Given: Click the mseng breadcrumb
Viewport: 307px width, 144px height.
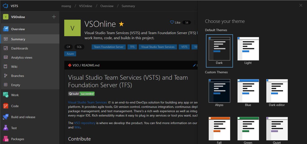Looking at the screenshot, I should [66, 6].
